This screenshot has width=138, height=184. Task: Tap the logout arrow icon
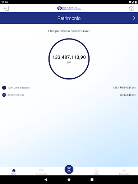[6, 8]
